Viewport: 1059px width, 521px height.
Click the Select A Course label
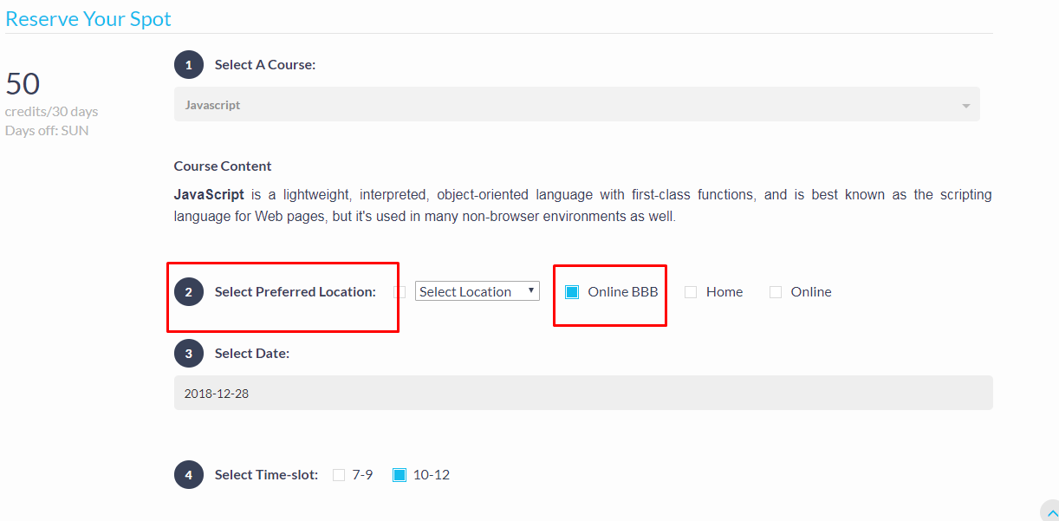pos(265,65)
